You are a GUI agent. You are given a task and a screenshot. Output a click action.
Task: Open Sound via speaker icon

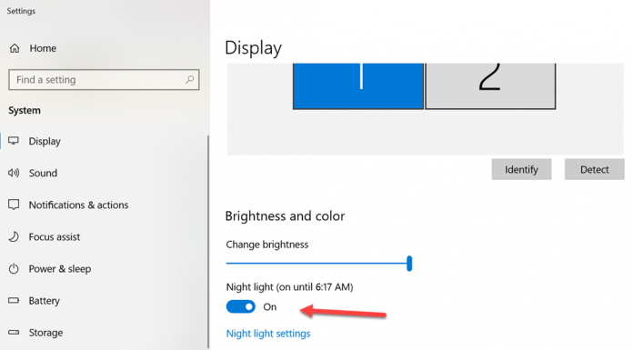[14, 173]
